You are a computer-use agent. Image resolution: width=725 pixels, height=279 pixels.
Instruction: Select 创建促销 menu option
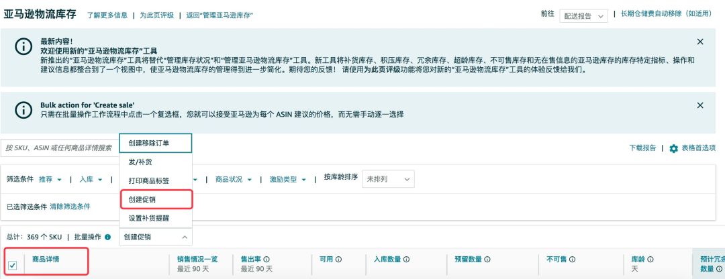[155, 200]
